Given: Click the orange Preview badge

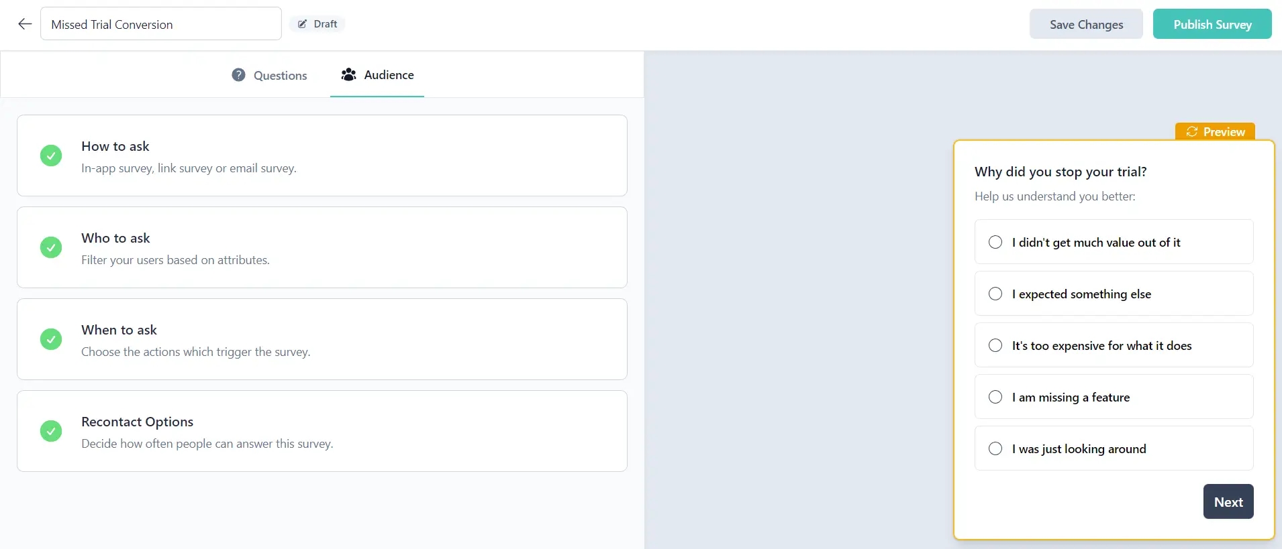Looking at the screenshot, I should [1215, 131].
